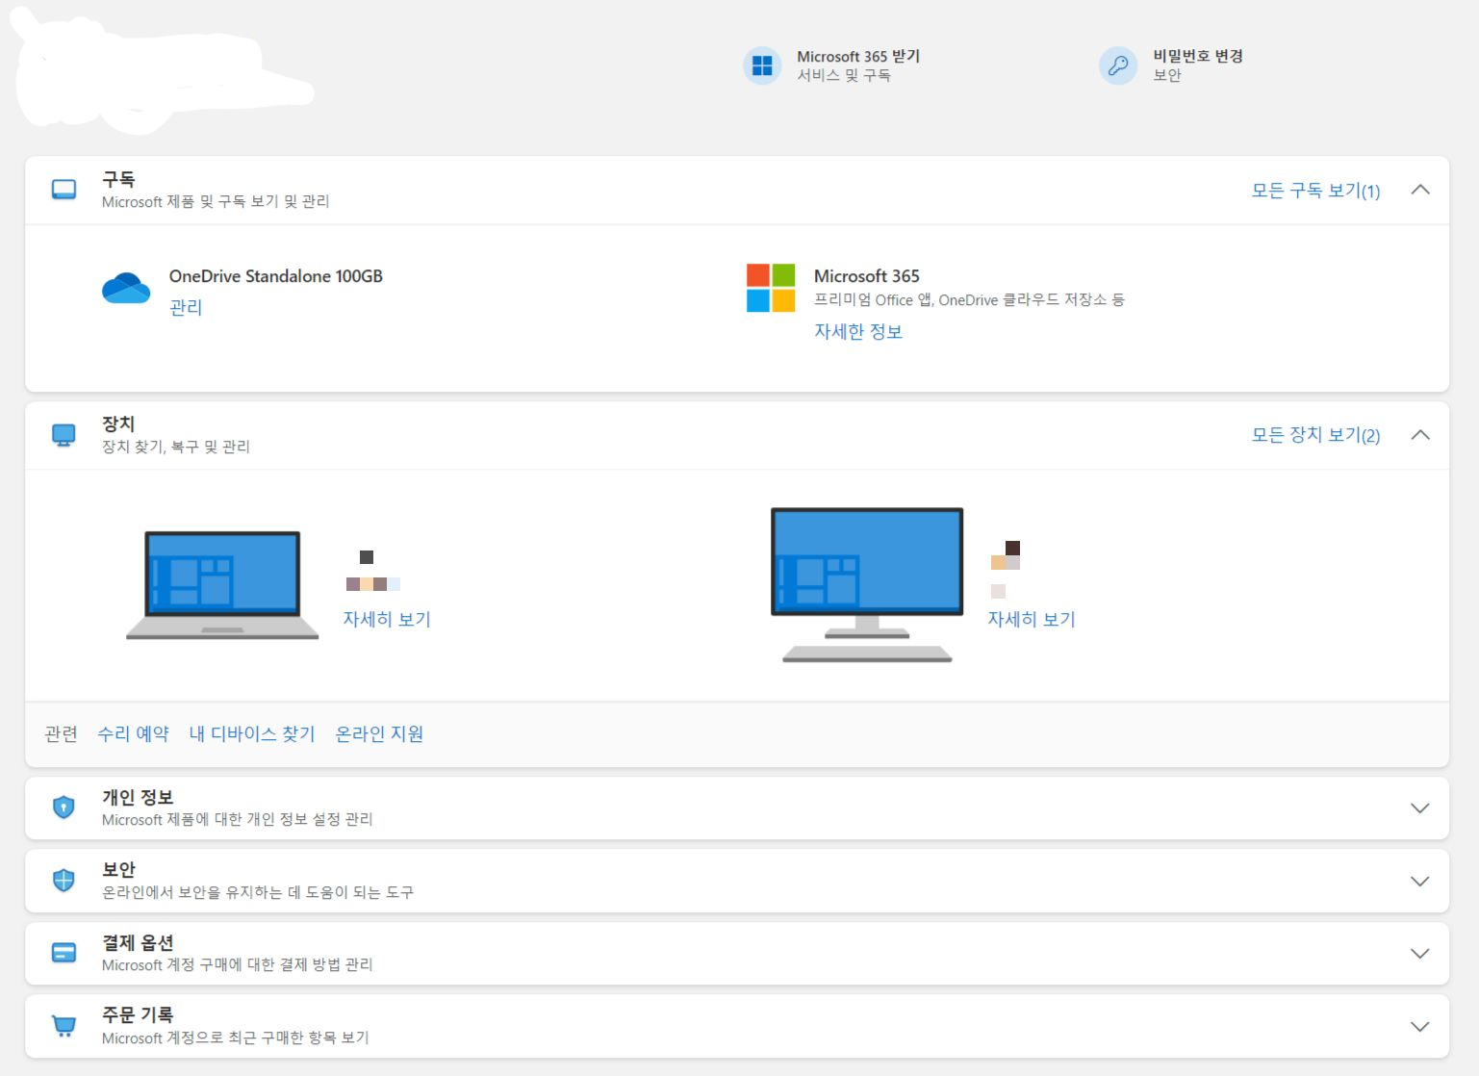Click the OneDrive Standalone 100GB title

coord(276,276)
